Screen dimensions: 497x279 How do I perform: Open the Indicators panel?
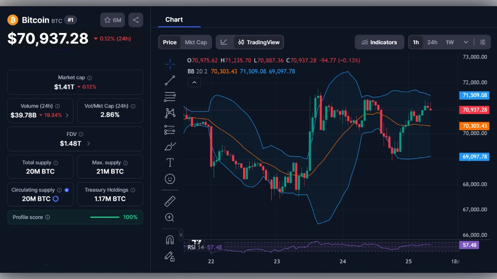tap(379, 42)
